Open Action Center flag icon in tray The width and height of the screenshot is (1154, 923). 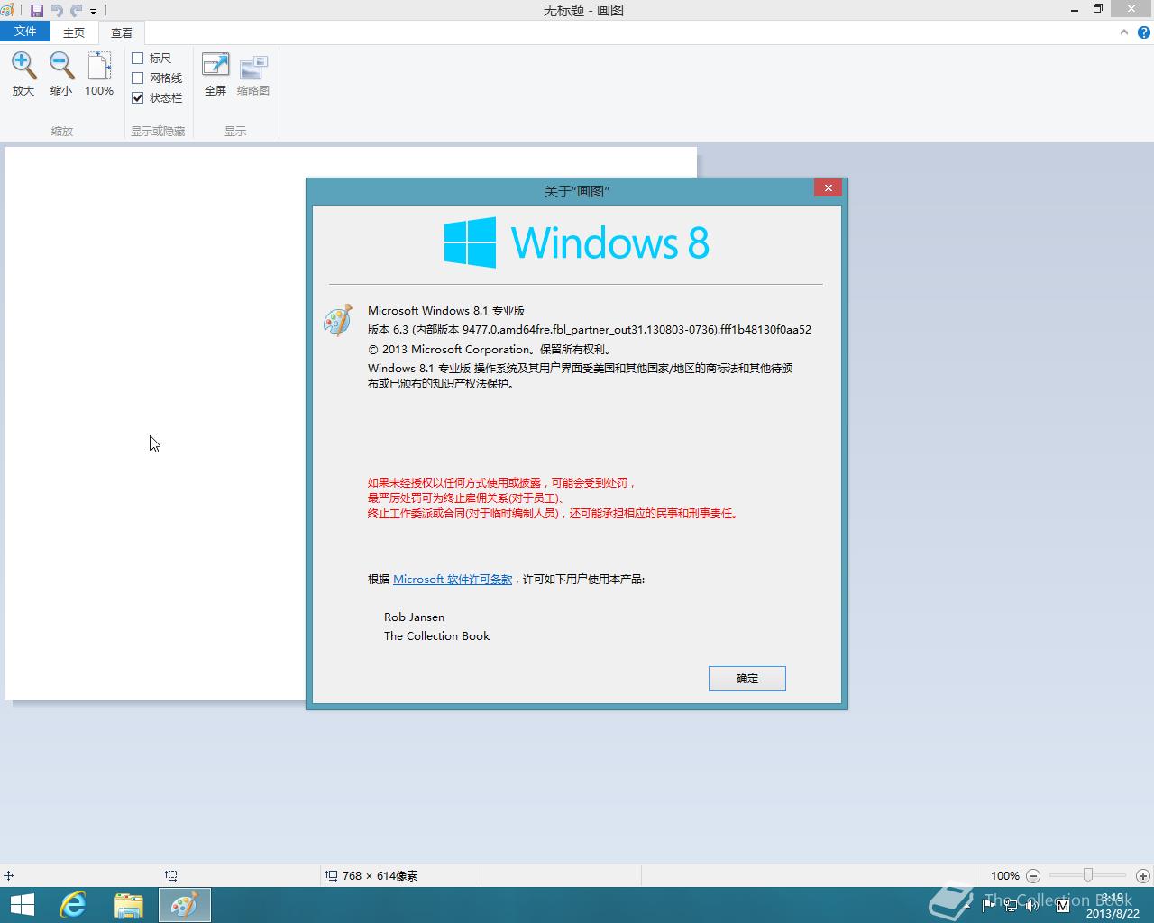tap(988, 904)
